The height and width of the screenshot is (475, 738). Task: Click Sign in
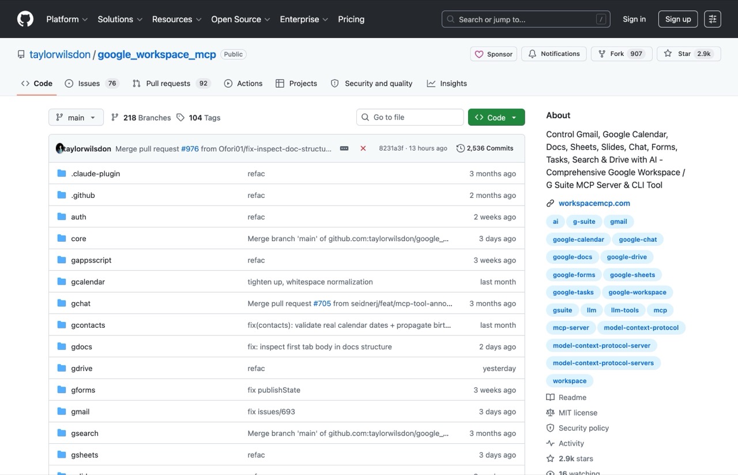coord(634,19)
